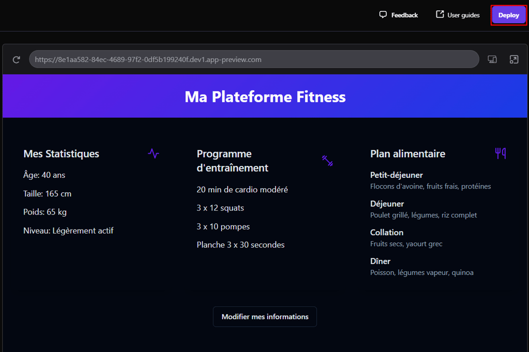This screenshot has height=352, width=529.
Task: Click the activity pulse icon in Mes Statistiques
Action: tap(153, 154)
